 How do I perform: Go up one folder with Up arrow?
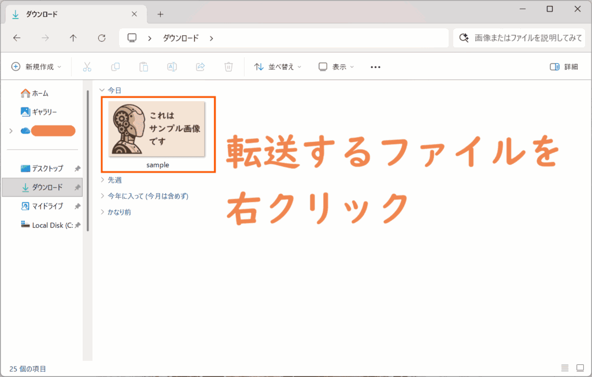[73, 38]
